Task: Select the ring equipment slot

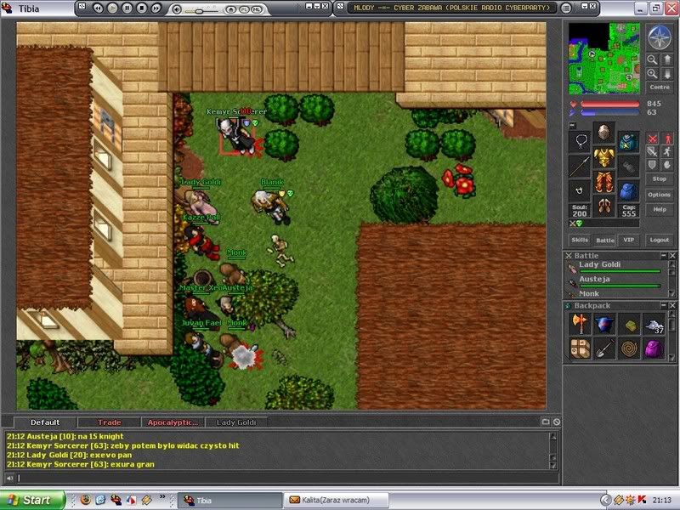Action: click(580, 190)
